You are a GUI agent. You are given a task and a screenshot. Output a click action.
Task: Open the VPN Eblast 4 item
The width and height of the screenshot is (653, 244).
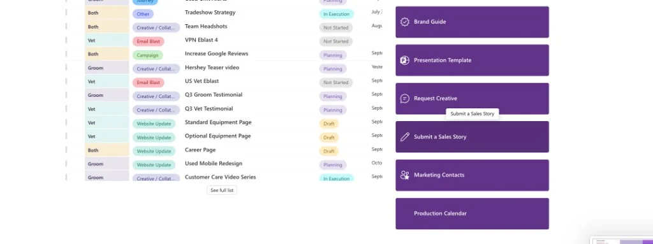201,40
